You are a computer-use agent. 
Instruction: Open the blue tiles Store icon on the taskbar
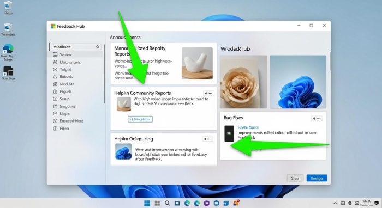click(x=226, y=203)
